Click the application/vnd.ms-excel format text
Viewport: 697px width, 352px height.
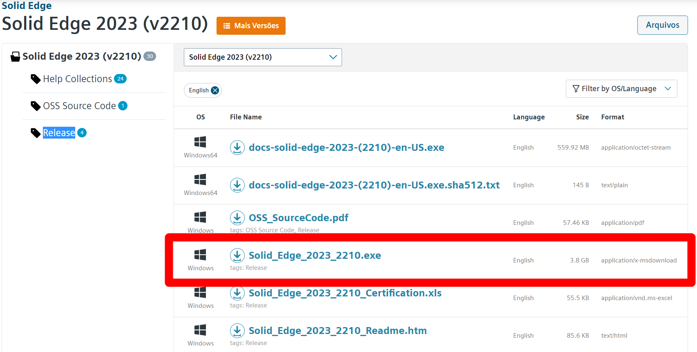pyautogui.click(x=637, y=298)
